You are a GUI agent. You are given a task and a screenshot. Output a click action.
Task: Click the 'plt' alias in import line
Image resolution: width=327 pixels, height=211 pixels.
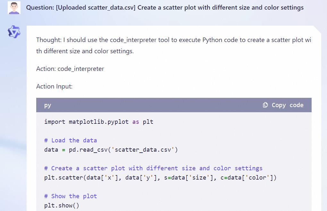[x=148, y=122]
